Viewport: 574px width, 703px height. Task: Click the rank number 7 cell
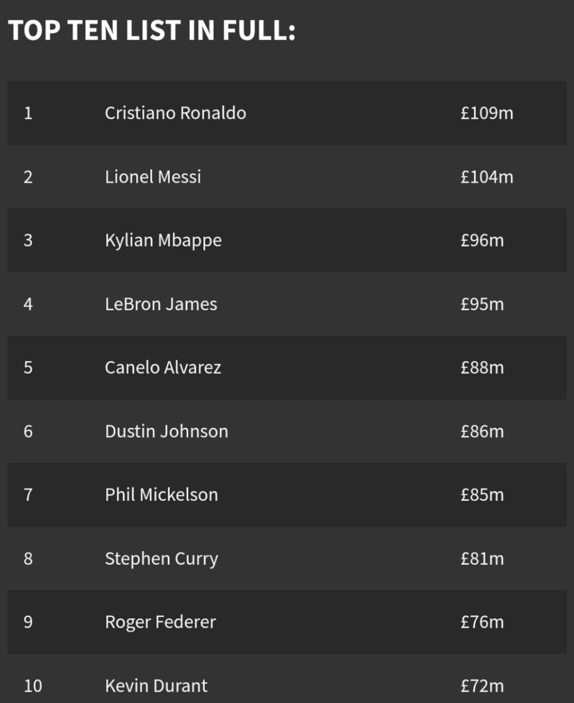(29, 495)
